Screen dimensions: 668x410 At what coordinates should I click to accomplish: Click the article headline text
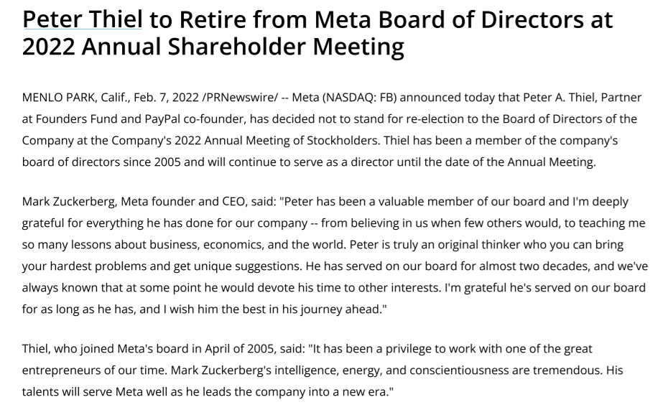click(x=381, y=19)
